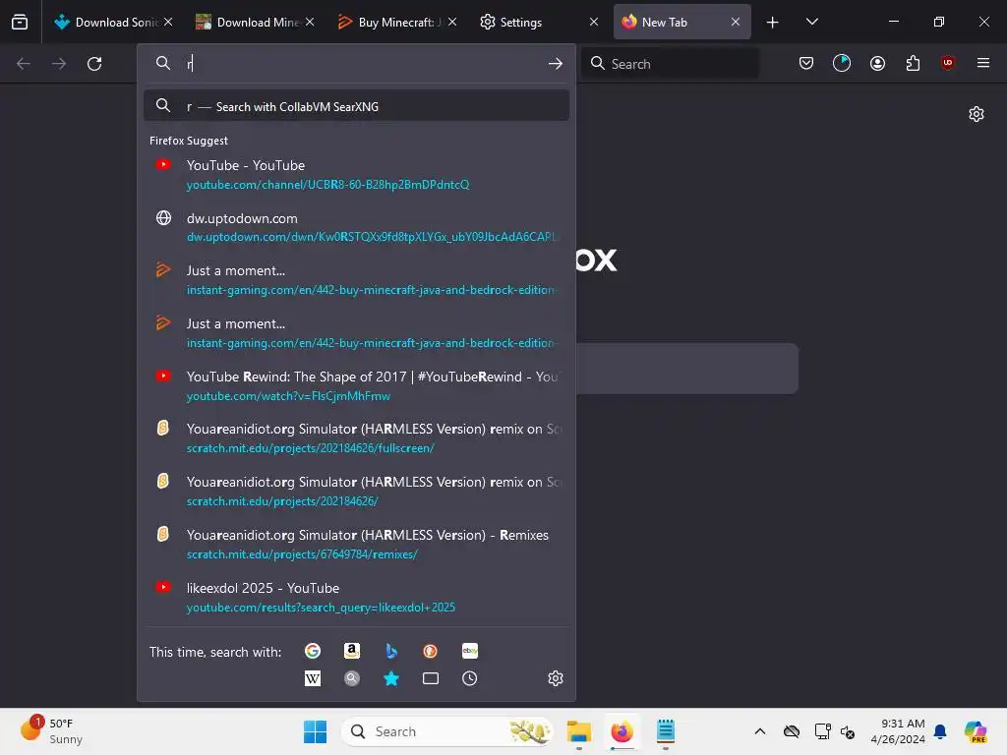
Task: Switch to Buy Minecraft tab
Action: [397, 22]
